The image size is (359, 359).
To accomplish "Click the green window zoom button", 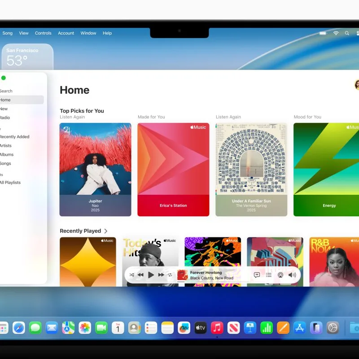I will pyautogui.click(x=4, y=78).
